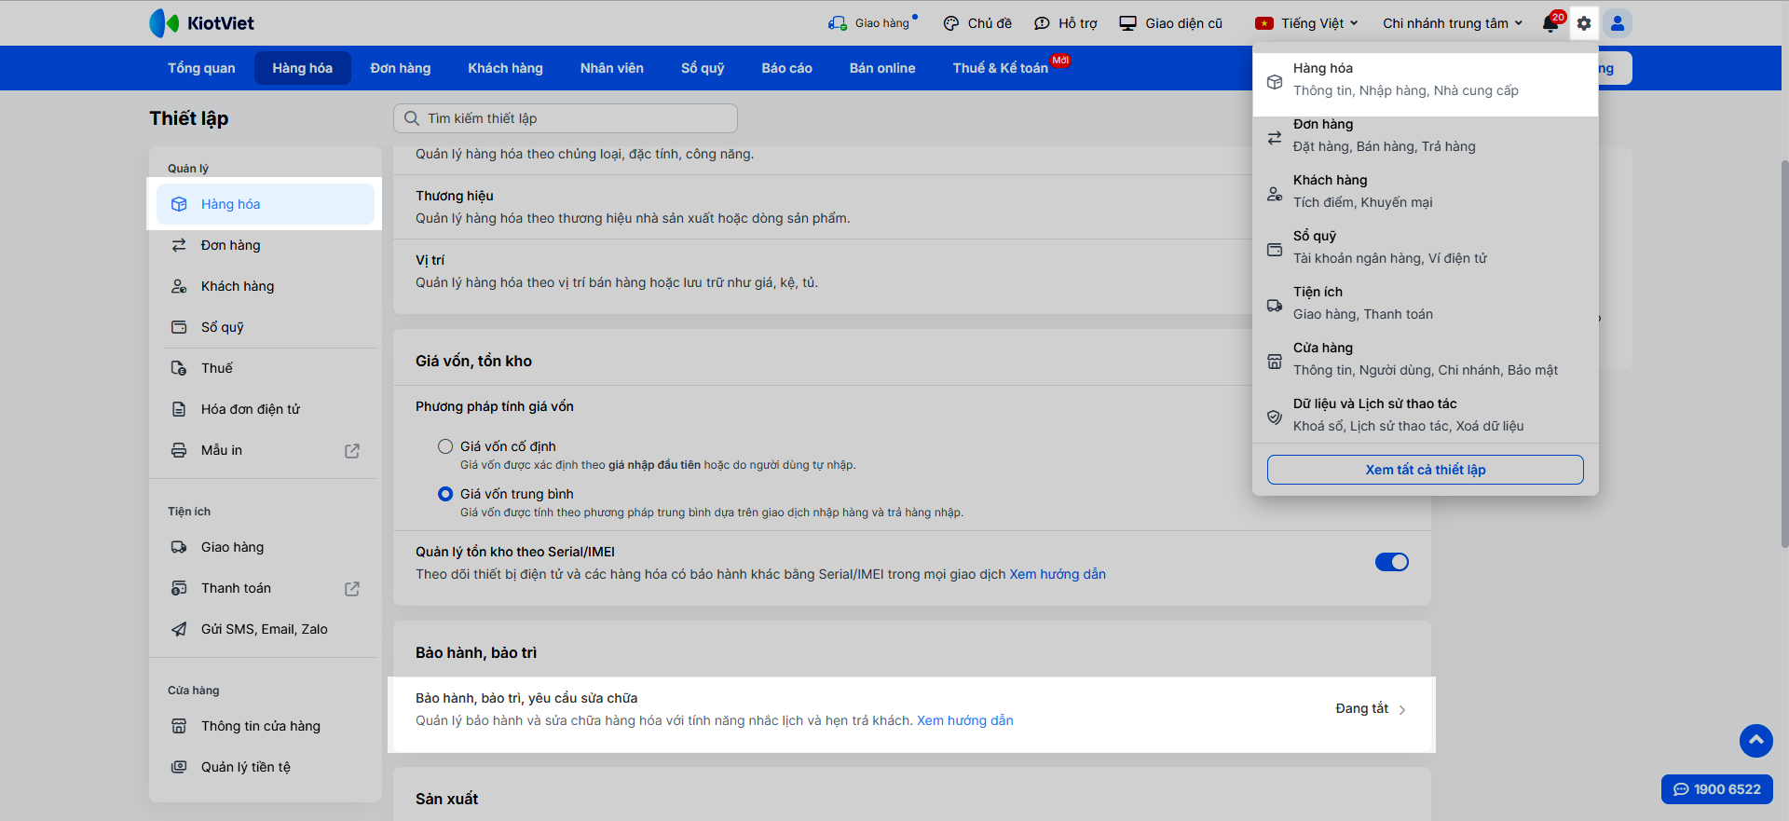
Task: Choose Sổ quỹ in the settings popup
Action: [x=1426, y=248]
